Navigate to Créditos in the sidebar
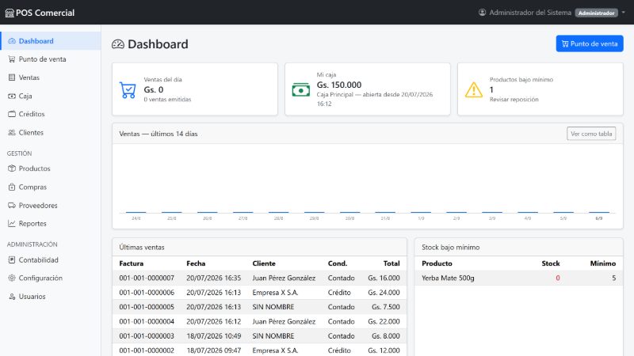Screen dimensions: 634x356 (x=51, y=114)
